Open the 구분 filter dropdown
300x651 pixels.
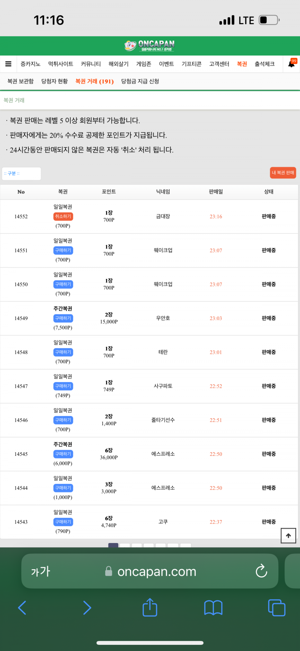pos(21,174)
